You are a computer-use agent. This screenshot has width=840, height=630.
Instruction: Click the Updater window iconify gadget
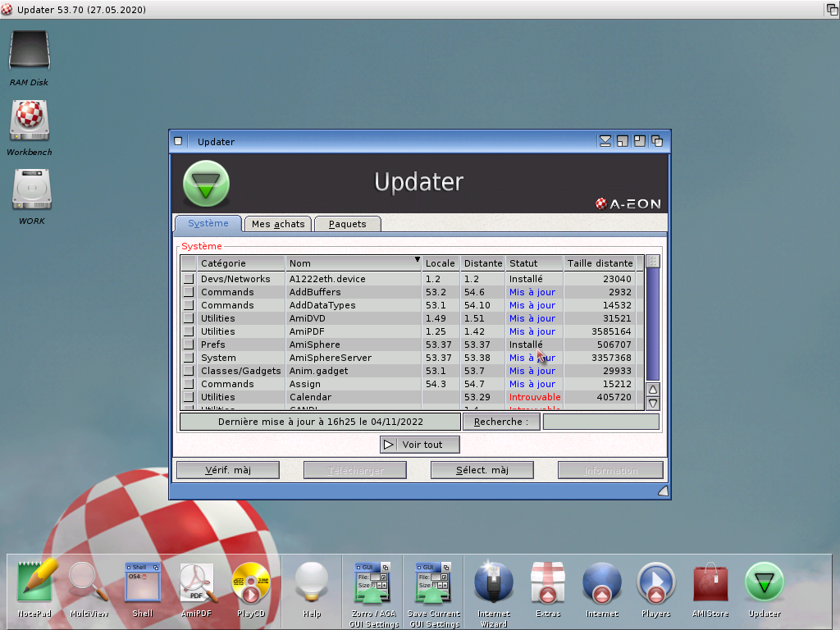(x=605, y=141)
